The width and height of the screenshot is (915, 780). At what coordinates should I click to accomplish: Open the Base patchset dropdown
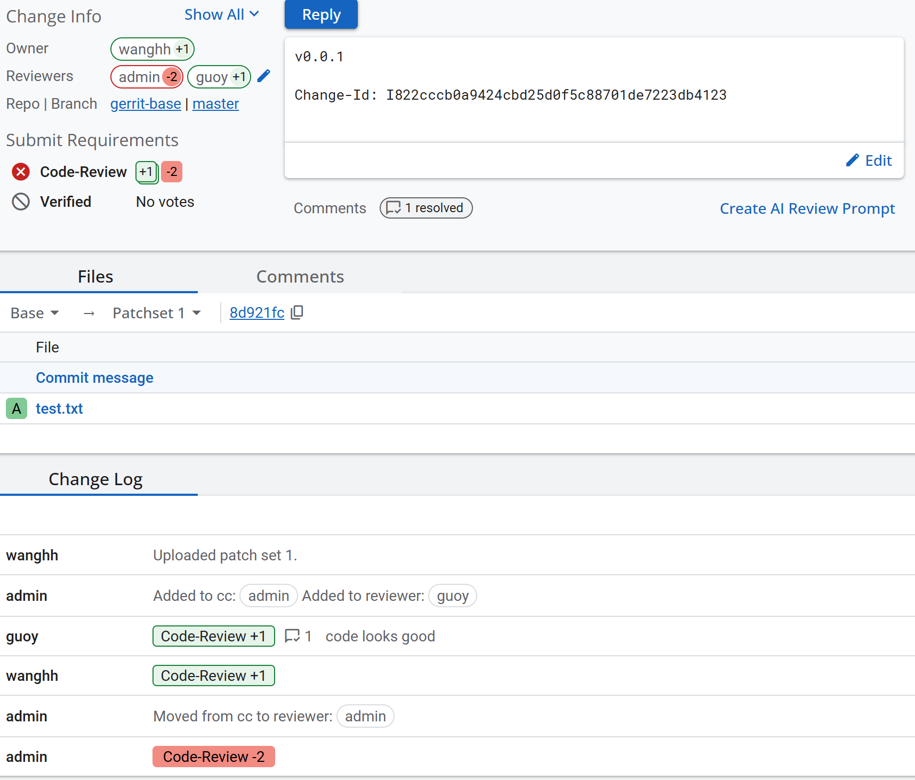coord(35,313)
